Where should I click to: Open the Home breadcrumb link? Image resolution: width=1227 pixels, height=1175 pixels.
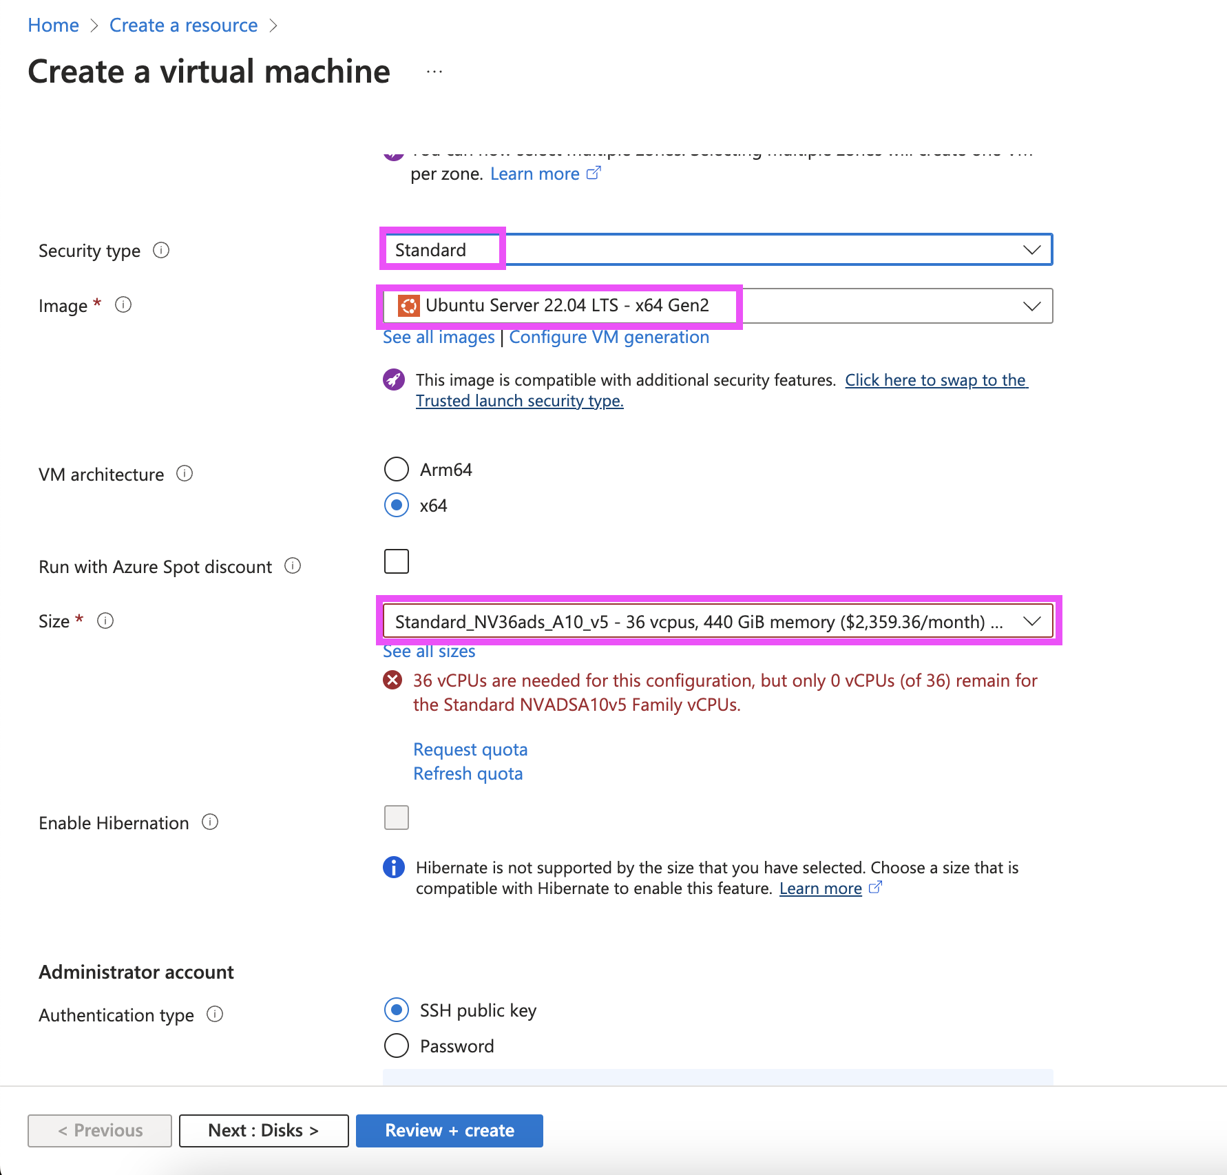[x=53, y=25]
